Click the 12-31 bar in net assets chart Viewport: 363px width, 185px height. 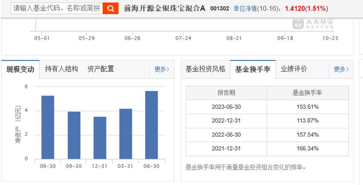pyautogui.click(x=100, y=138)
